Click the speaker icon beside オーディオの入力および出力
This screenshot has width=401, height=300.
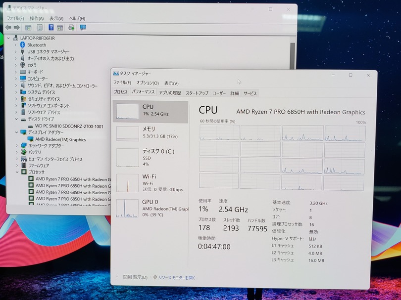[22, 58]
